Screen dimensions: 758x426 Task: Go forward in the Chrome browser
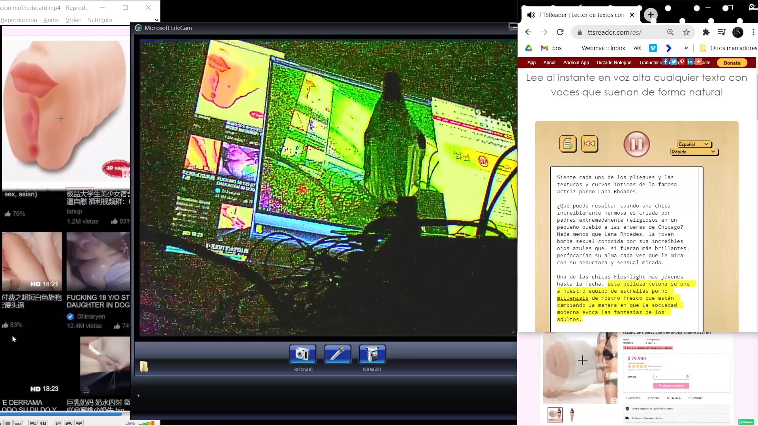[x=544, y=32]
